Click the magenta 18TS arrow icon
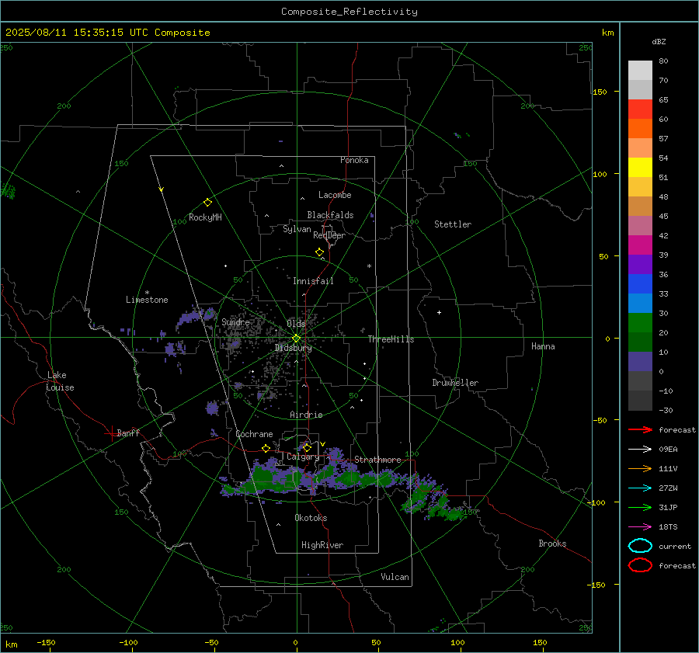 click(x=640, y=527)
